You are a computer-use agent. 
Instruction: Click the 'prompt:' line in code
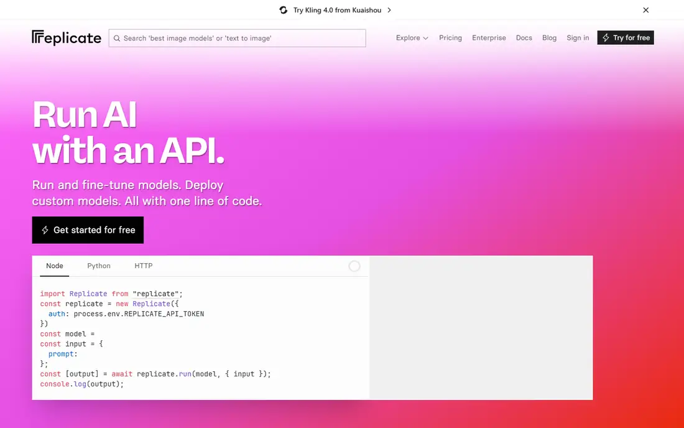click(x=63, y=354)
